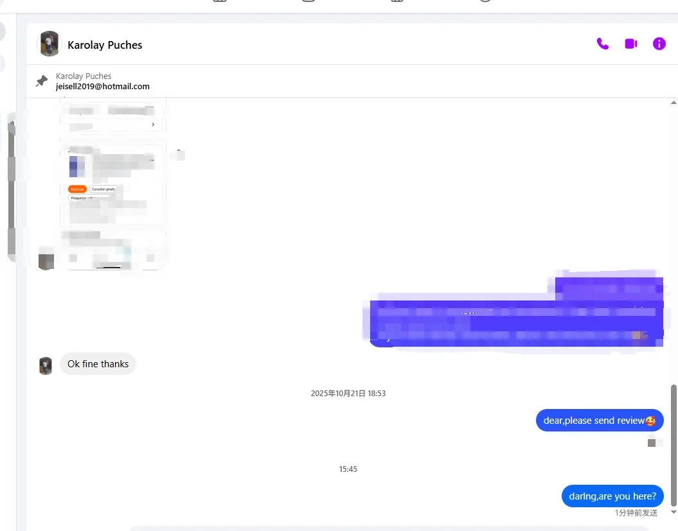Viewport: 678px width, 531px height.
Task: Open Karolay Puches header profile picture
Action: (x=49, y=44)
